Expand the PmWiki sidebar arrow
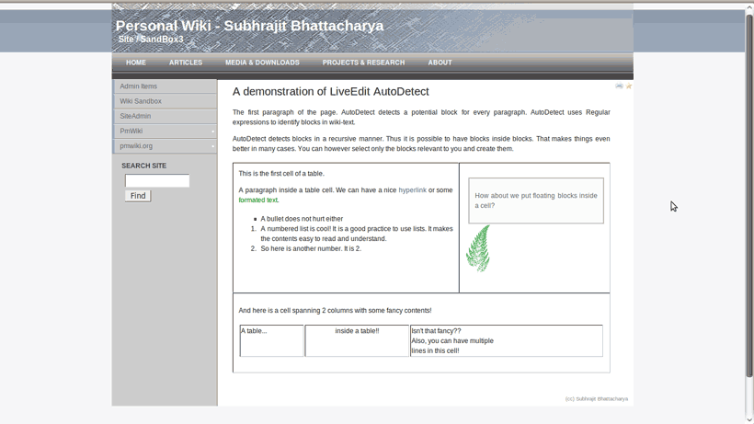The height and width of the screenshot is (424, 754). tap(212, 132)
